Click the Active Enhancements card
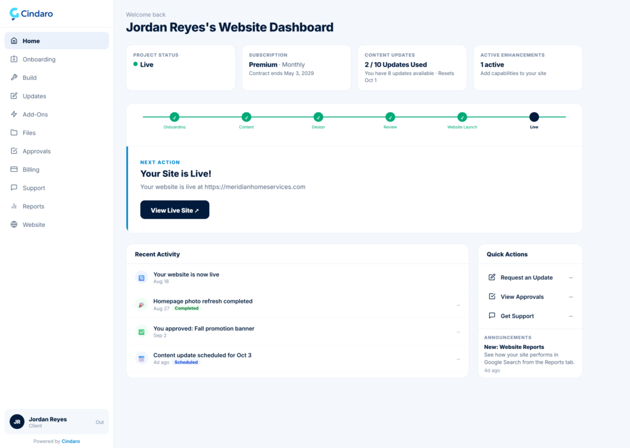 coord(528,68)
